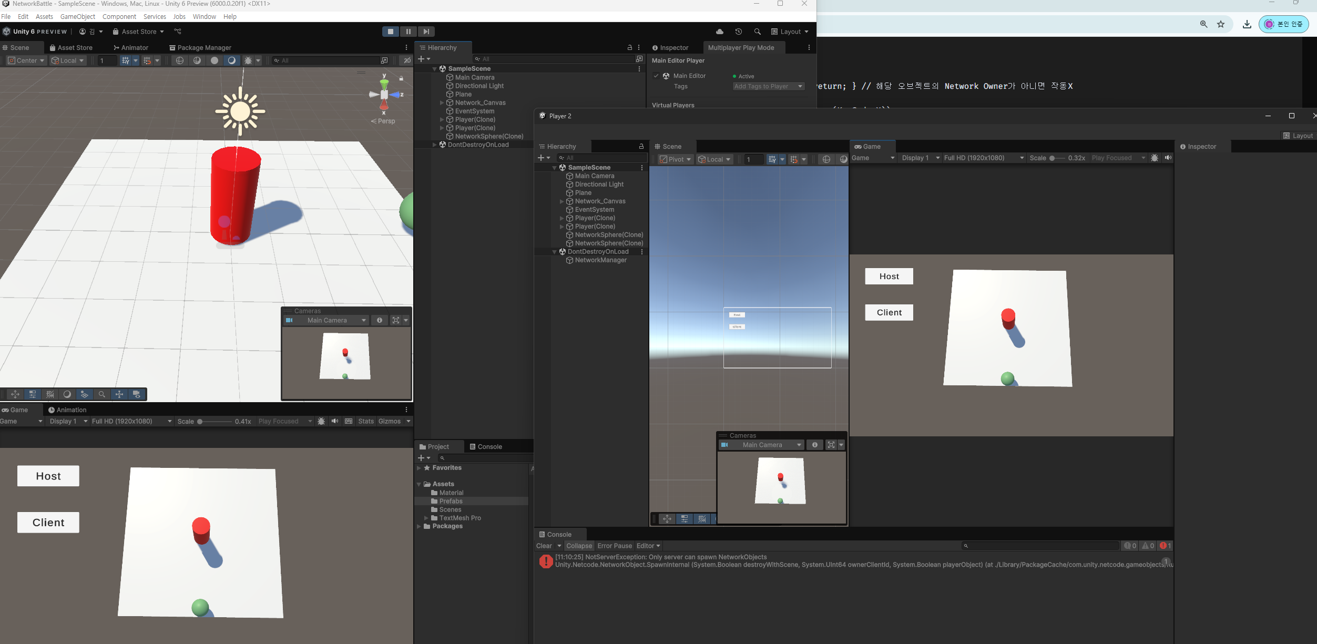Click the Step frame button
This screenshot has width=1317, height=644.
point(426,32)
